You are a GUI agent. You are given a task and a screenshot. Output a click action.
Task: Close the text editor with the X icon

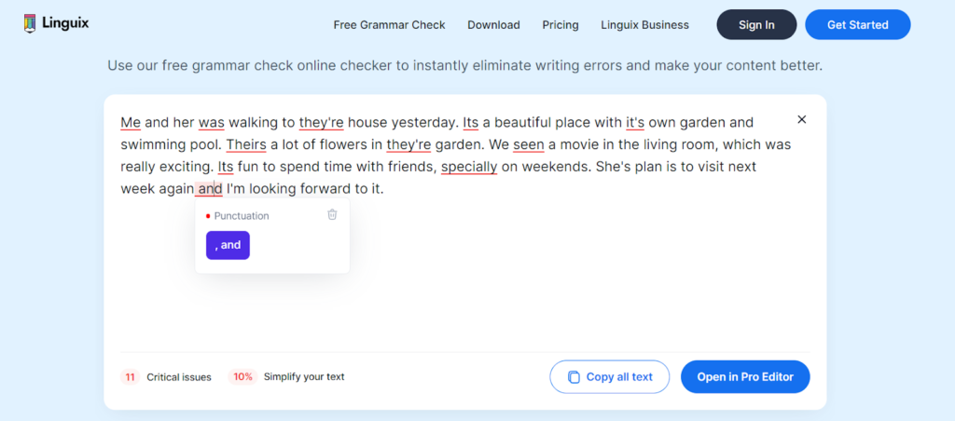click(801, 119)
